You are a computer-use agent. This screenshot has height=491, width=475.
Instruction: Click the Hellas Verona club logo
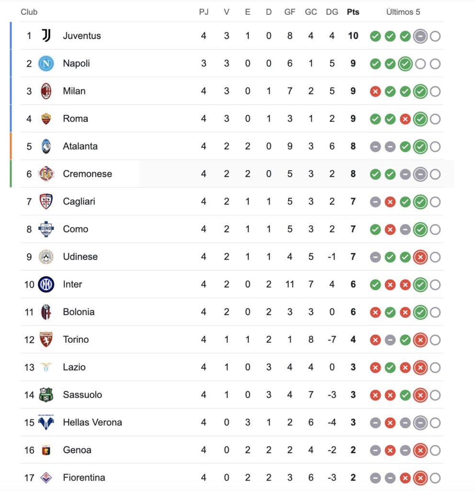coord(46,422)
